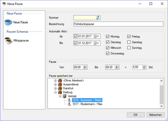Collapse the Freiburg tree node
This screenshot has width=168, height=121.
pyautogui.click(x=55, y=92)
